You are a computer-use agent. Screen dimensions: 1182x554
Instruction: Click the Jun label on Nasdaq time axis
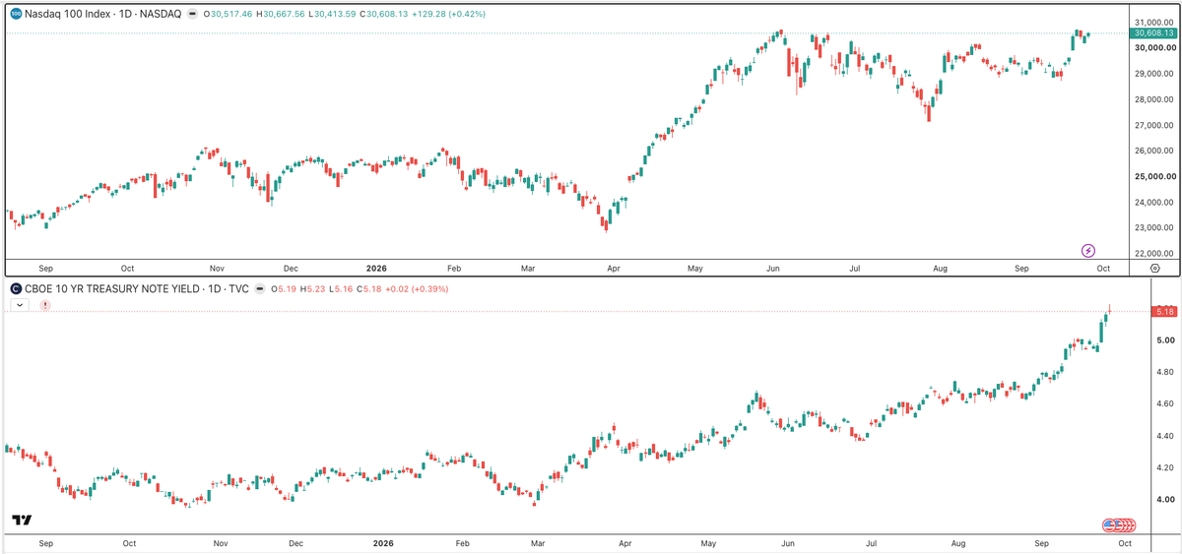coord(774,267)
